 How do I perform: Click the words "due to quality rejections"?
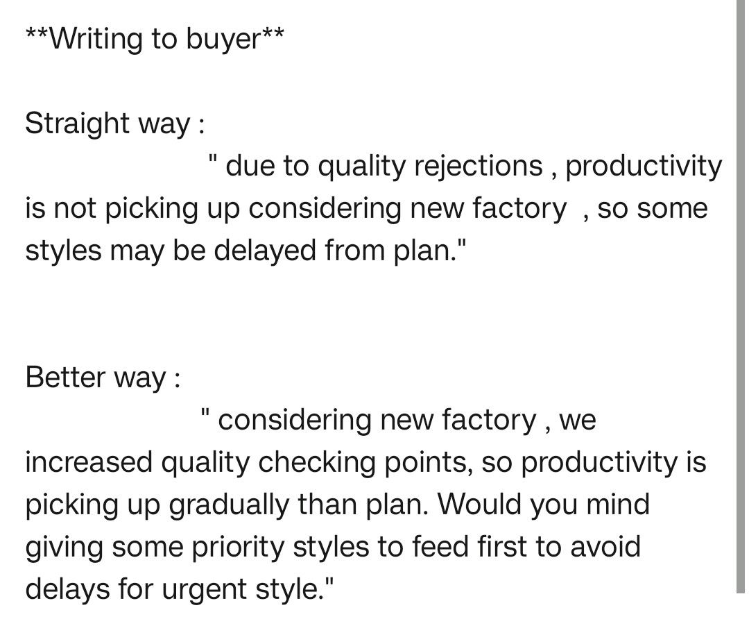384,167
